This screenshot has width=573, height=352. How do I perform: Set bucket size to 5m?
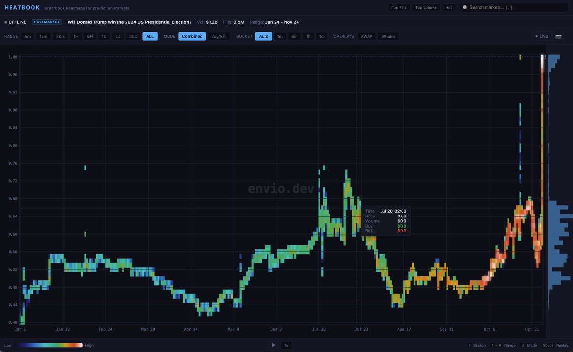click(x=295, y=36)
